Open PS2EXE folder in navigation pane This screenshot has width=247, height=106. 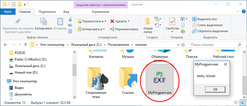[20, 53]
